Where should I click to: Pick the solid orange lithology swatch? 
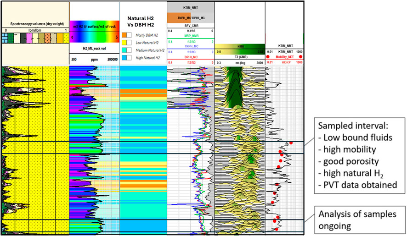60,38
